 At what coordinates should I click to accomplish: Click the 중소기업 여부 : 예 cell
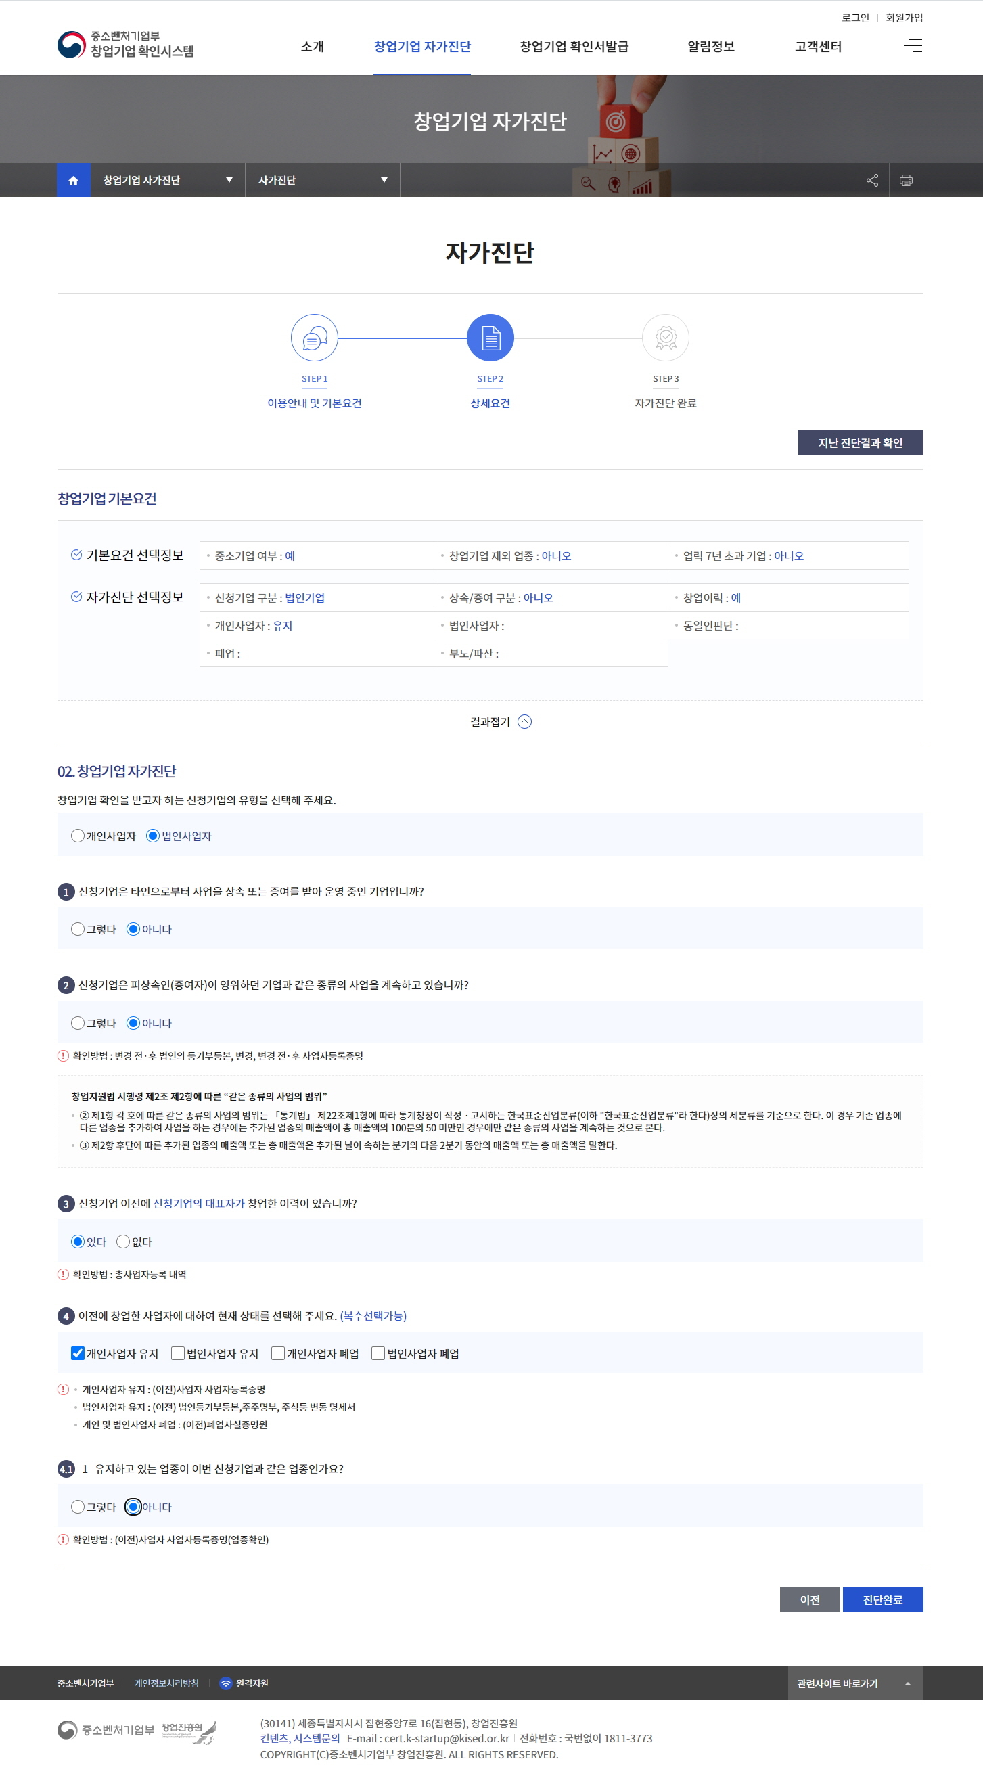[x=317, y=555]
